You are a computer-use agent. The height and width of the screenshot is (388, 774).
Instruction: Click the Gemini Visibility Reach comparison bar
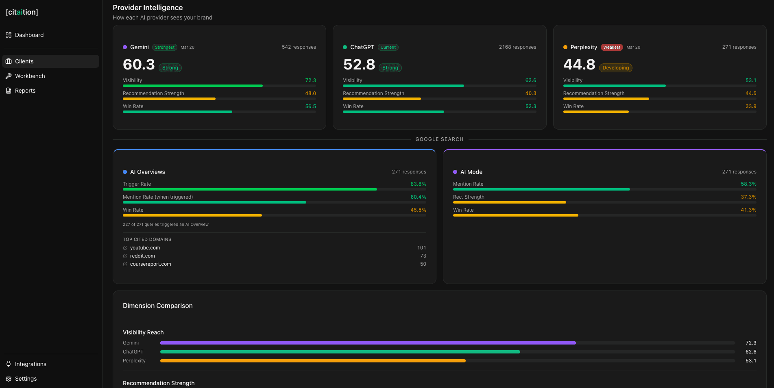[x=448, y=343]
